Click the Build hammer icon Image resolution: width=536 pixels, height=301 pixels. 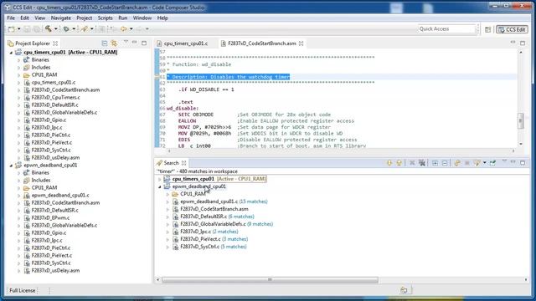click(49, 29)
